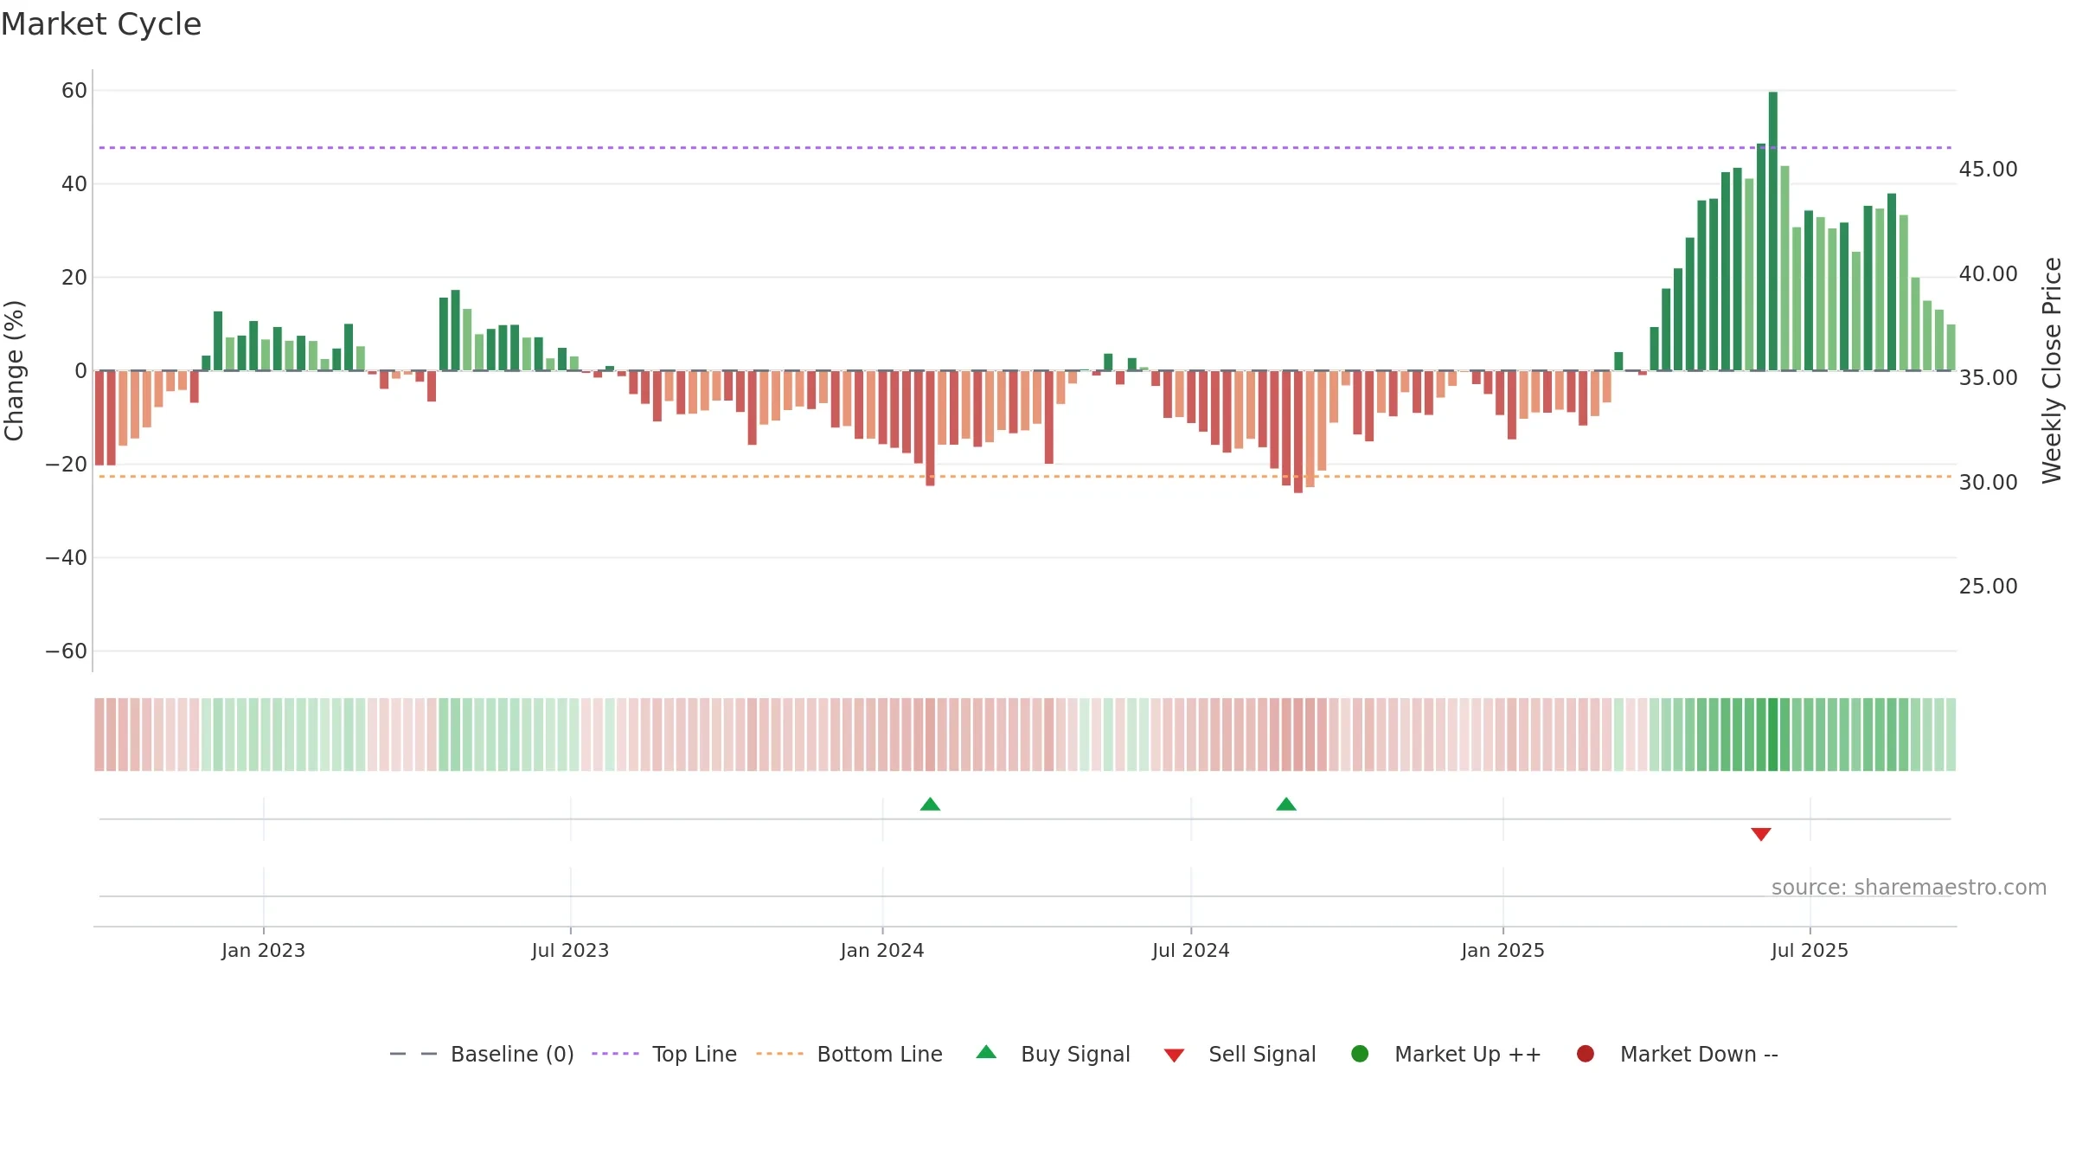Click the purple dotted Top Line legend swatch
Image resolution: width=2076 pixels, height=1168 pixels.
tap(615, 1054)
